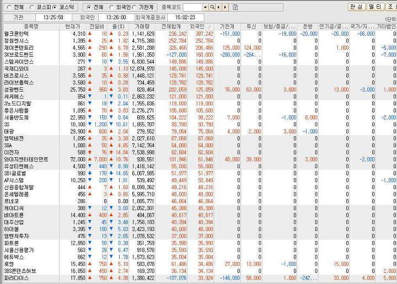The width and height of the screenshot is (397, 284).
Task: Select the AP시스템 row
Action: coord(200,180)
